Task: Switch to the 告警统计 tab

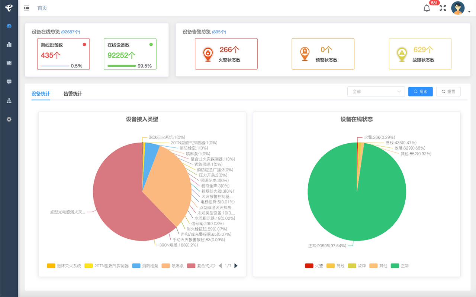Action: tap(73, 94)
